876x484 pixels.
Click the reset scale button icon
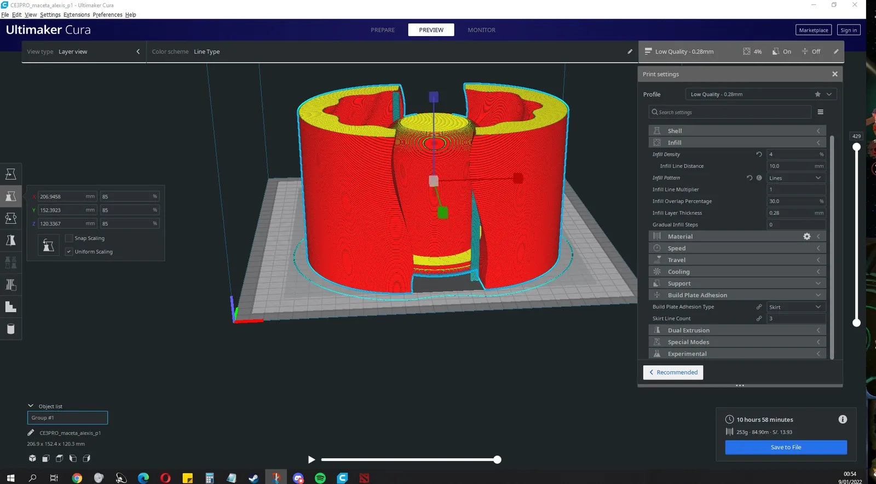(48, 245)
